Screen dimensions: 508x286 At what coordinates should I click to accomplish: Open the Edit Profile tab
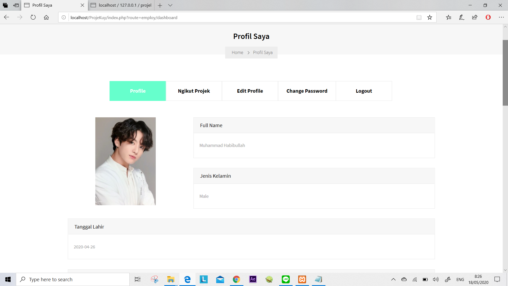pyautogui.click(x=250, y=91)
